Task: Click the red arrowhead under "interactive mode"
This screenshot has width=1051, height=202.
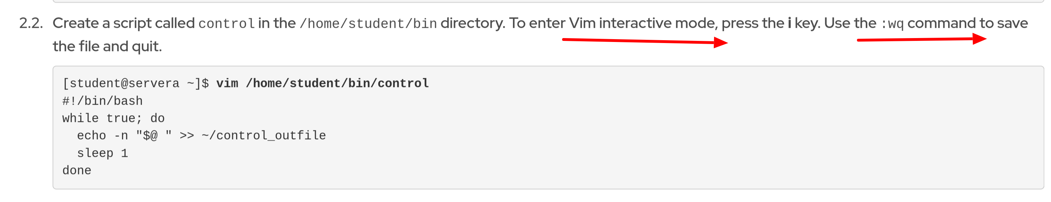Action: (x=720, y=42)
